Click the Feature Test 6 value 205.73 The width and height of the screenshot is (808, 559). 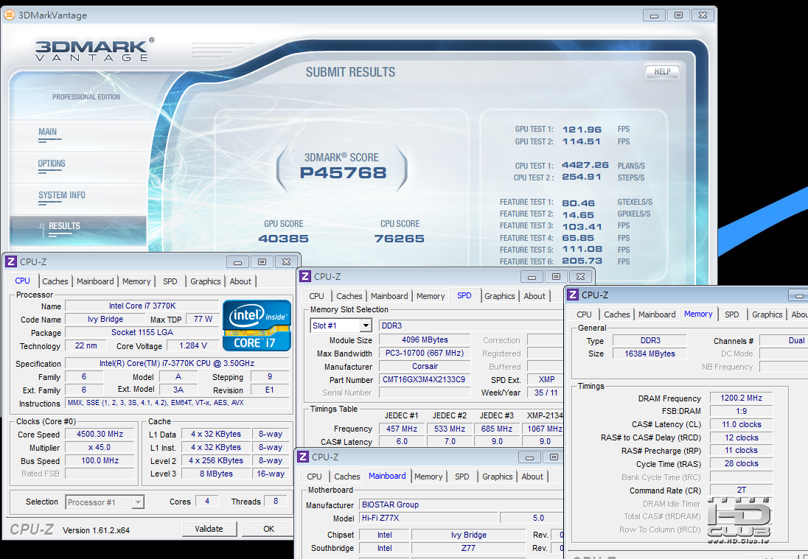point(582,261)
